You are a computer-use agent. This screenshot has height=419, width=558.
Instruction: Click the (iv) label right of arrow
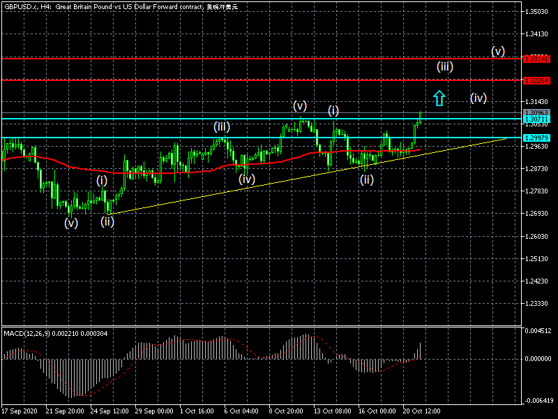click(x=478, y=98)
